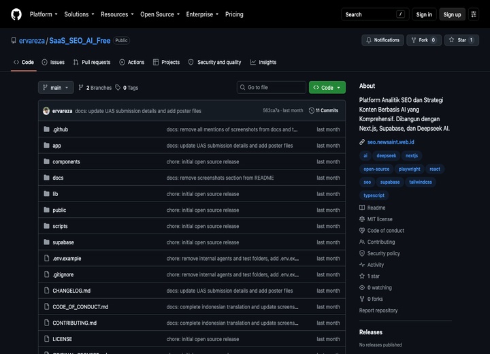Click the link icon beside seo.newsaint.web.id
The height and width of the screenshot is (354, 490).
[x=362, y=142]
